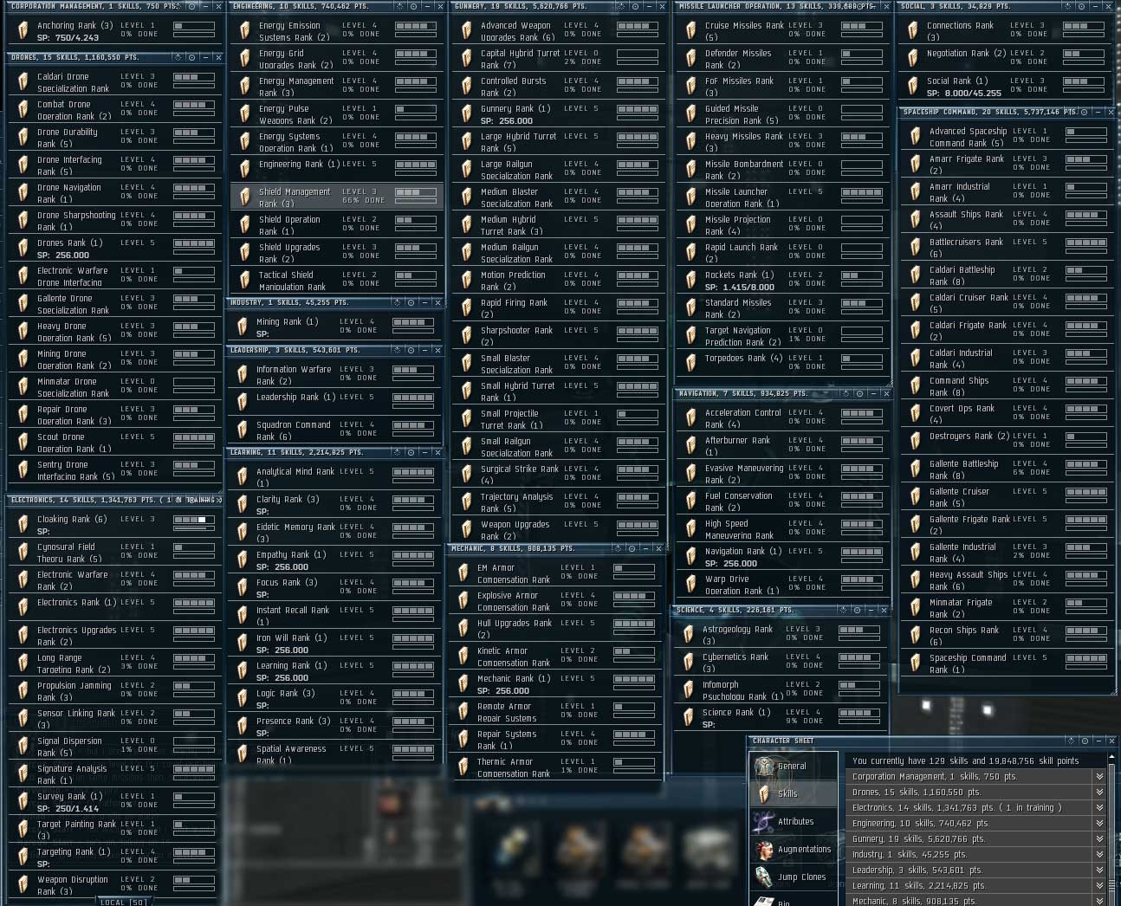This screenshot has width=1121, height=906.
Task: Click the sparkle icon in the Drones window header
Action: 177,57
